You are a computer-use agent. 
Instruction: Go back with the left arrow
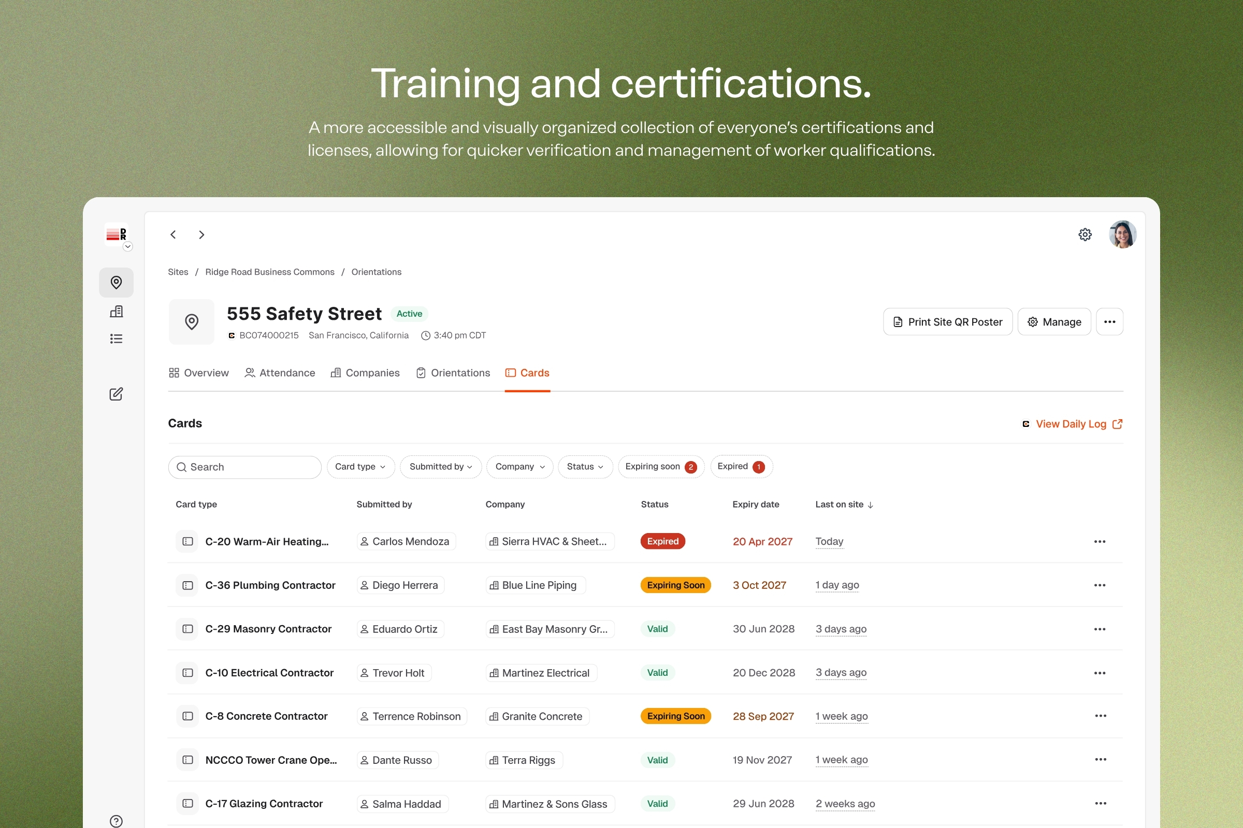174,234
